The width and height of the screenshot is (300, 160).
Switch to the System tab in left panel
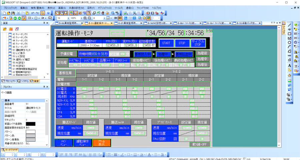(x=23, y=81)
